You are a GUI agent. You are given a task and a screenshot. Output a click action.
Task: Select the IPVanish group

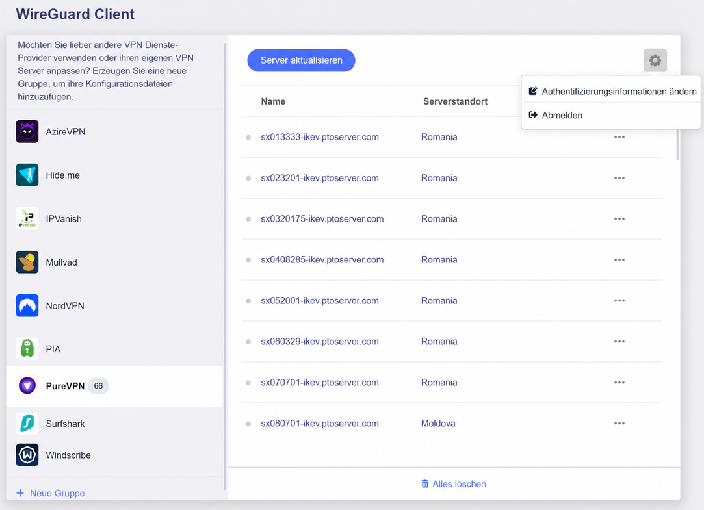pos(114,218)
